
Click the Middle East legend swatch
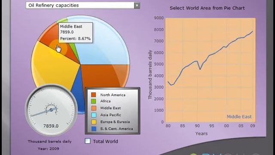[x=94, y=108]
